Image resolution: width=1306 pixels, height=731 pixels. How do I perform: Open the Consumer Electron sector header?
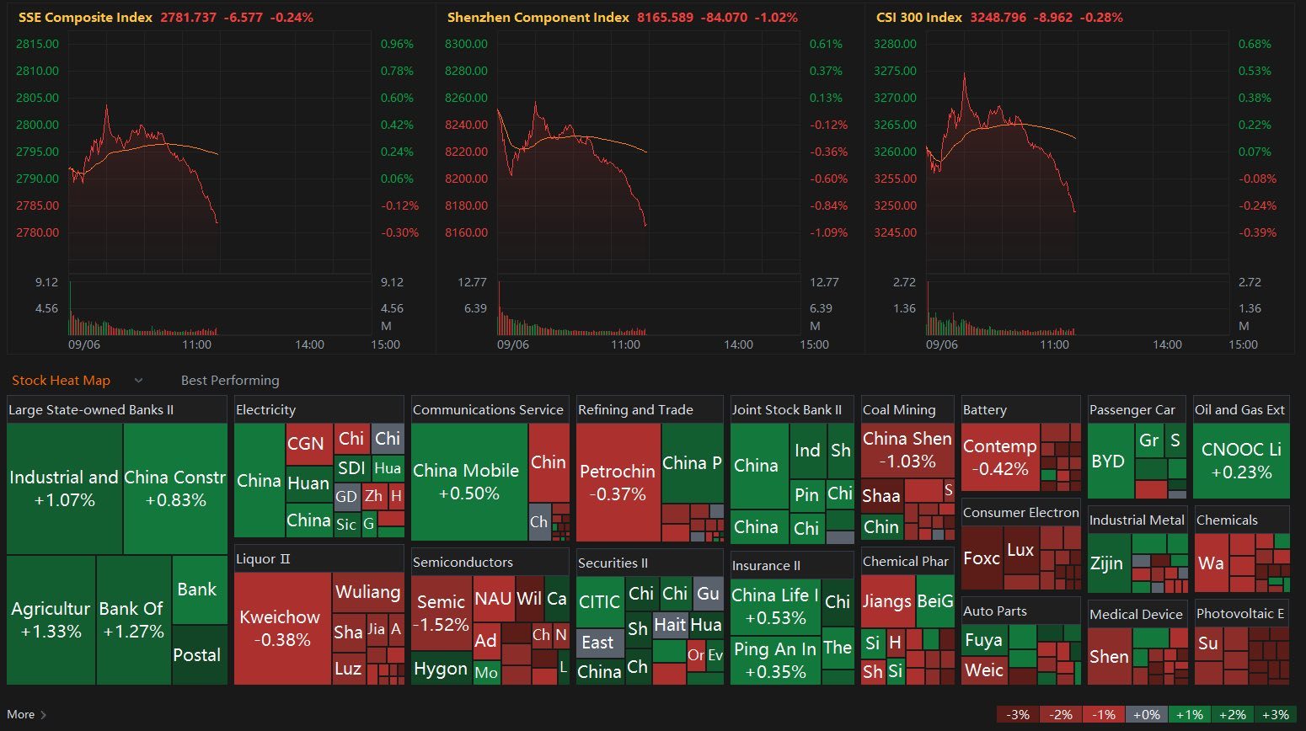[x=1020, y=513]
